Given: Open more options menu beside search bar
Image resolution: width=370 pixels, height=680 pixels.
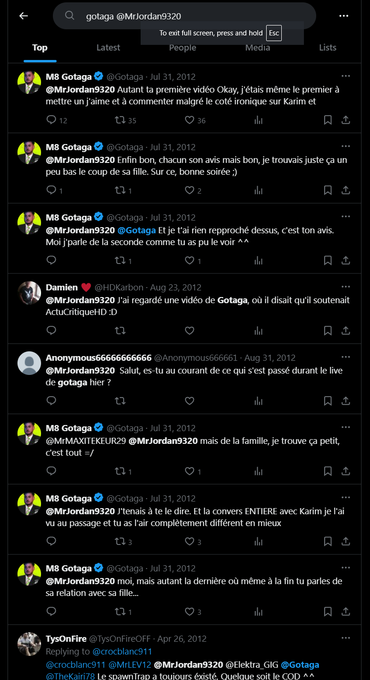Looking at the screenshot, I should pos(344,16).
